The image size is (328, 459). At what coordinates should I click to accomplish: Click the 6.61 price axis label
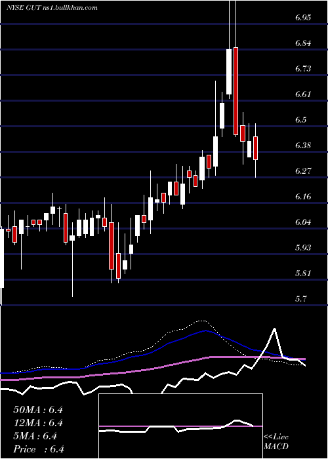[x=303, y=94]
